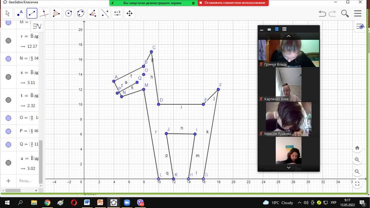Click the algebra input field
This screenshot has height=208, width=370.
click(x=28, y=181)
